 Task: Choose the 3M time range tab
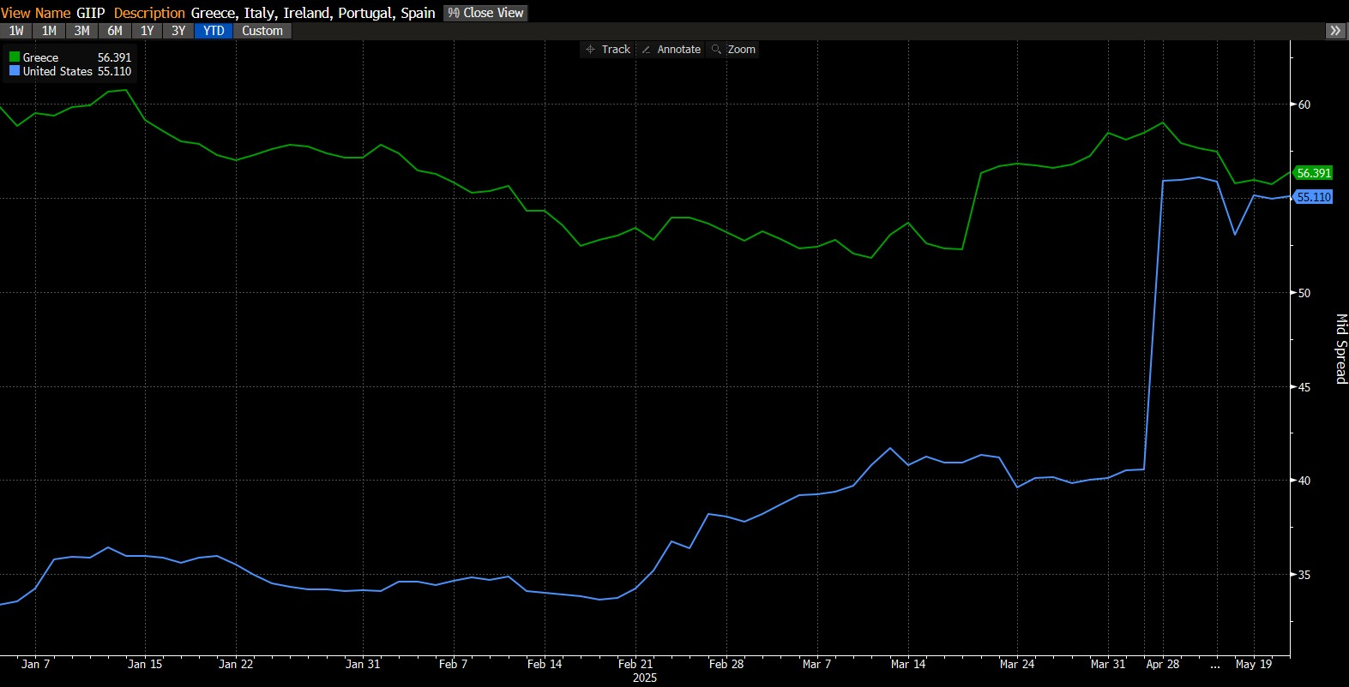pos(81,31)
